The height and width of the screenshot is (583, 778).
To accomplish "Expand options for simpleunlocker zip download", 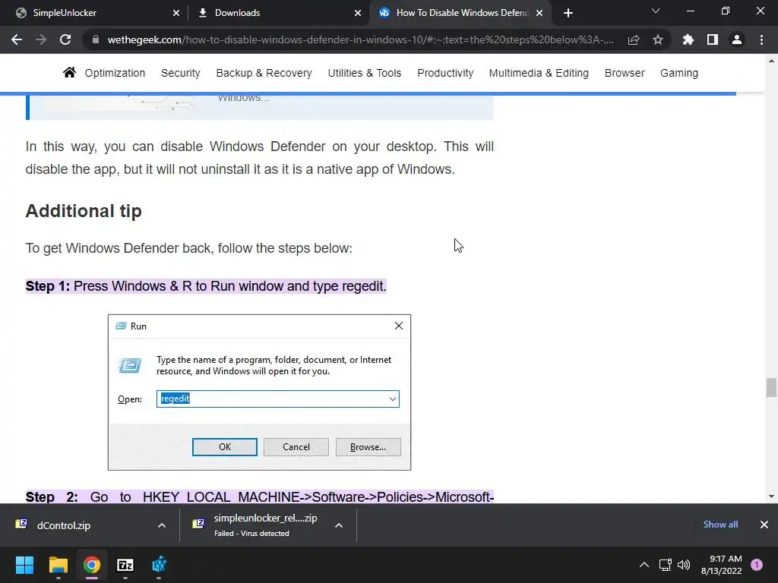I will pos(339,525).
